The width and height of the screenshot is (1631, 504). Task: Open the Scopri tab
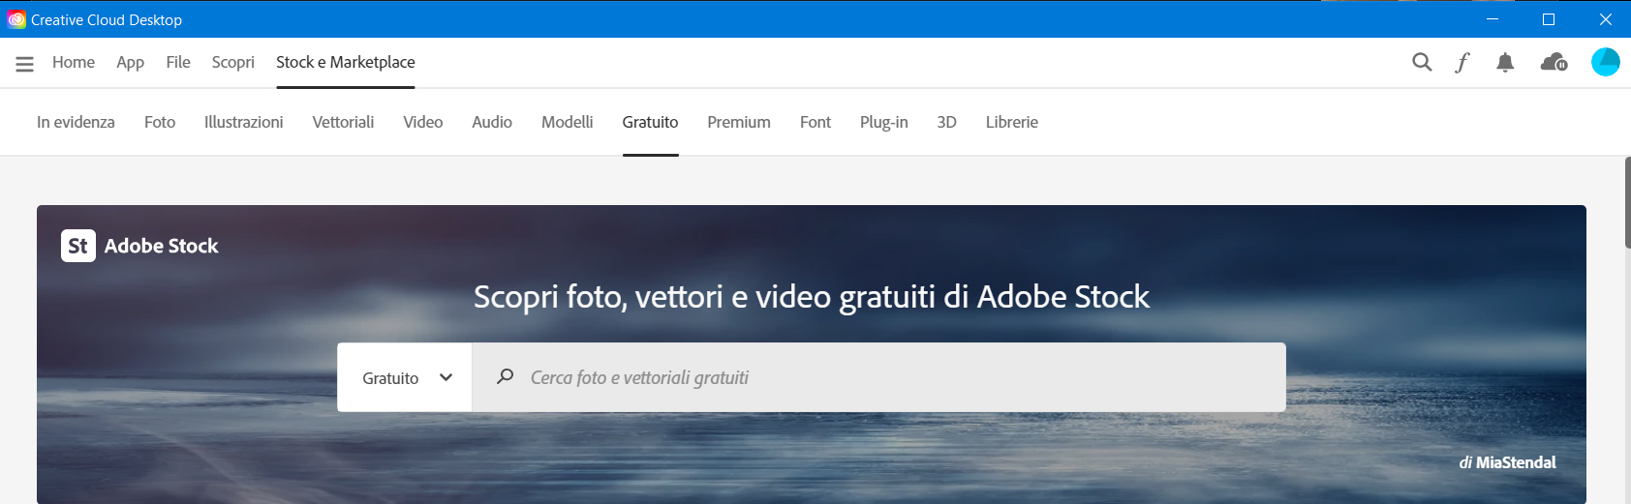(x=233, y=62)
